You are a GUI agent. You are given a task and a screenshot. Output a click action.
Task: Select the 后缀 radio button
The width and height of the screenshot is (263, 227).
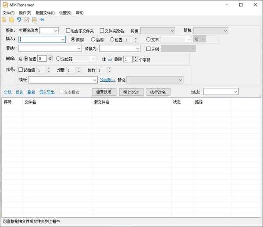click(x=93, y=39)
